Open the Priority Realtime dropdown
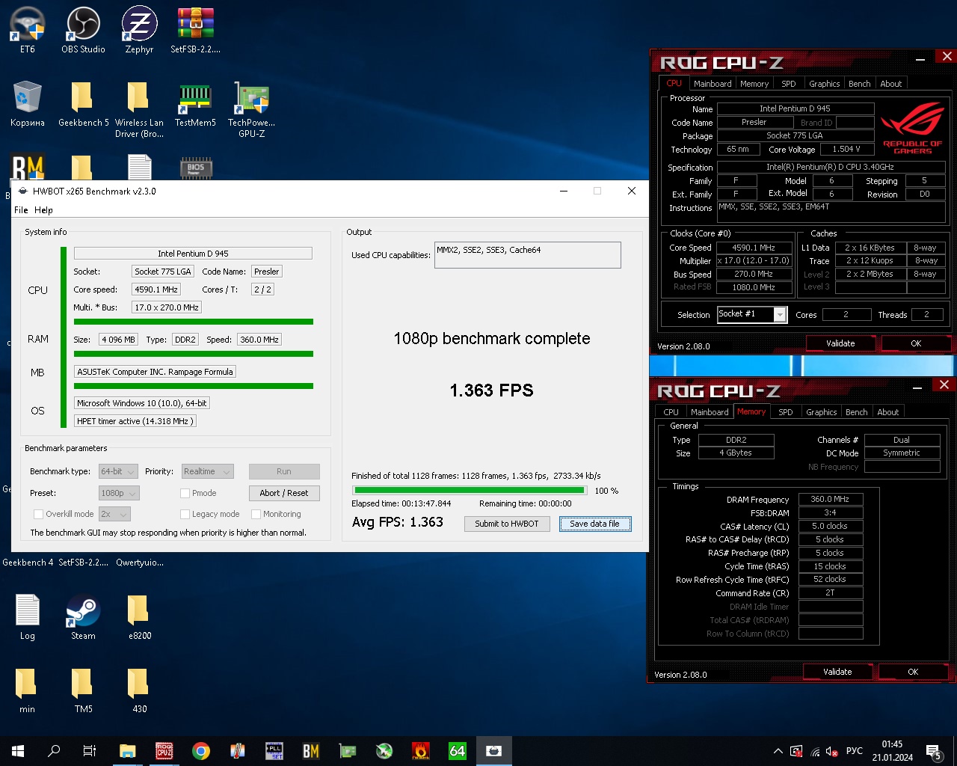 tap(207, 471)
